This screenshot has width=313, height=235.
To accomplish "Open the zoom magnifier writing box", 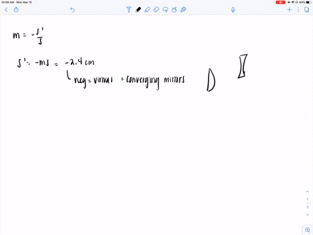I will point(308,230).
